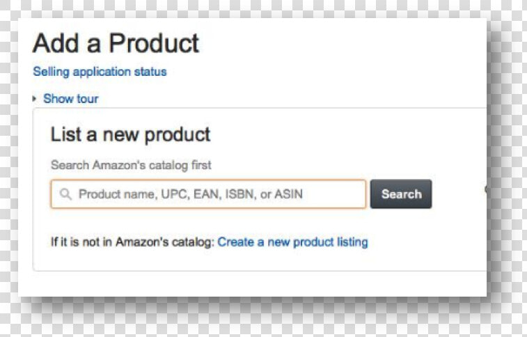Click the If it is not in Amazon's catalog text
The image size is (527, 337).
132,242
